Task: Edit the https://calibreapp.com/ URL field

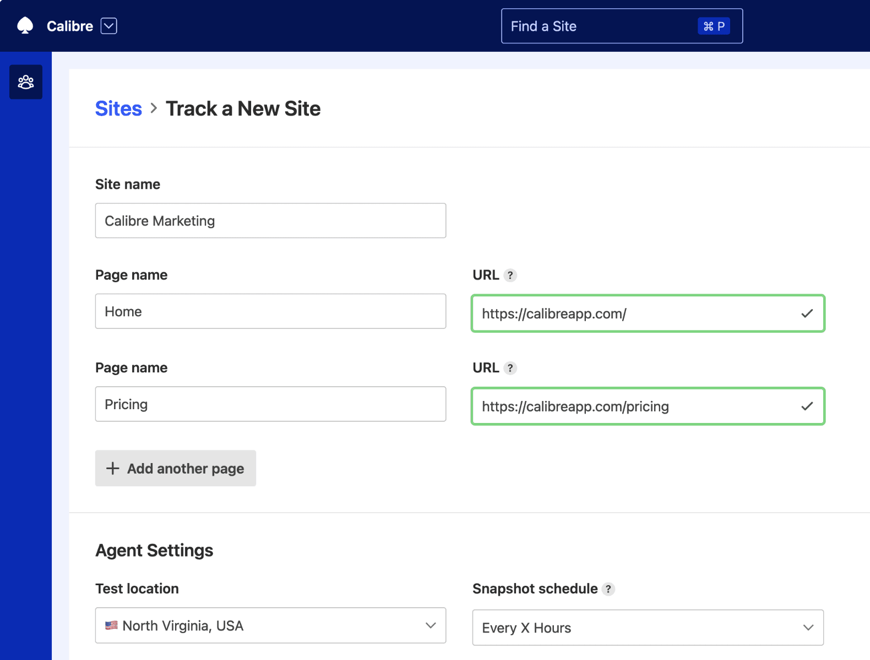Action: point(633,313)
